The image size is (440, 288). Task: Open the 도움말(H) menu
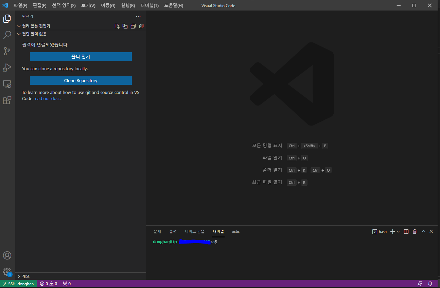coord(174,5)
